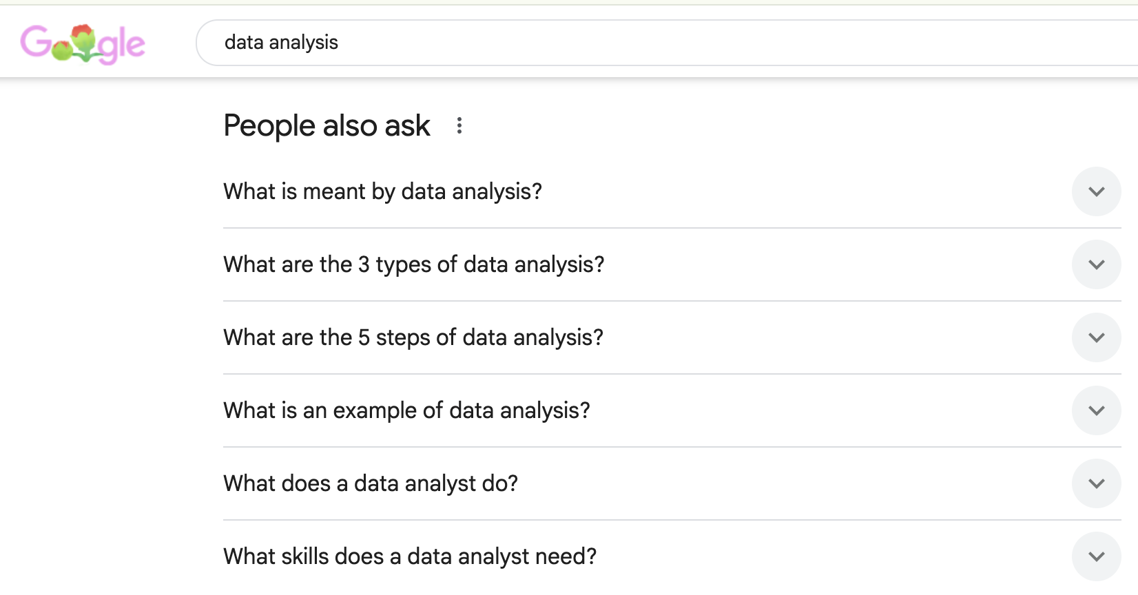Click the letters 'gle' of the Google logo
The height and width of the screenshot is (595, 1138).
click(121, 46)
